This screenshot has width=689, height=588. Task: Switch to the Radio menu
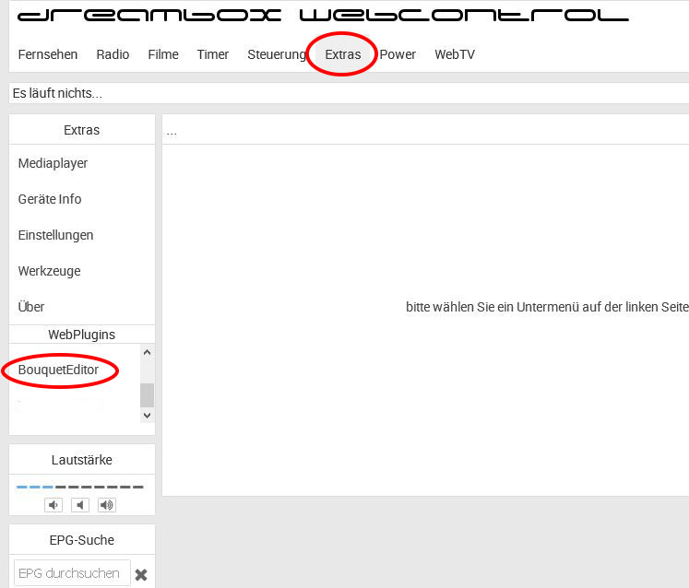113,54
